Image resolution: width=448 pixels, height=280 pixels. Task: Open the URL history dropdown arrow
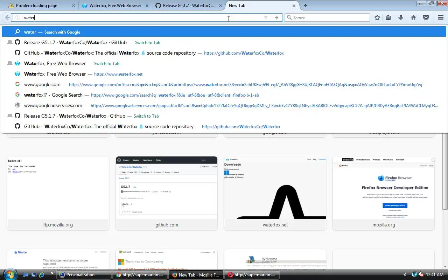266,17
